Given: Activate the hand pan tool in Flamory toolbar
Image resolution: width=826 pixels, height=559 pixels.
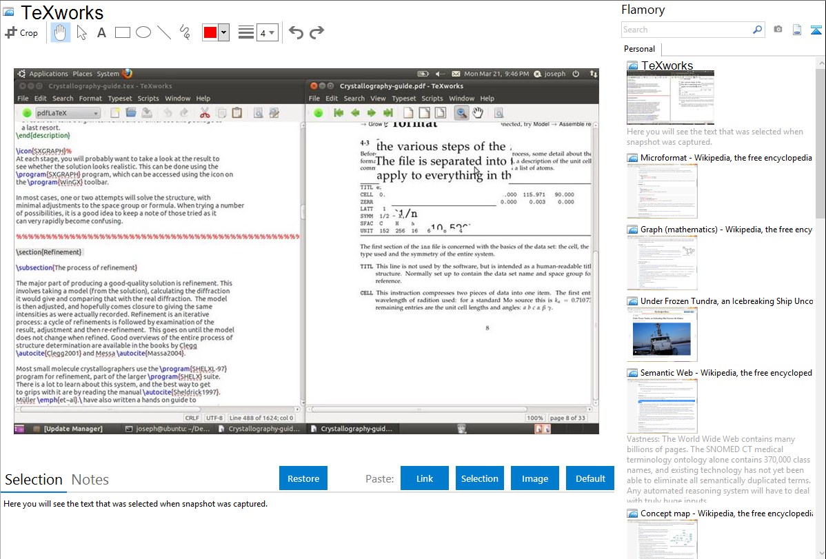Looking at the screenshot, I should point(60,32).
